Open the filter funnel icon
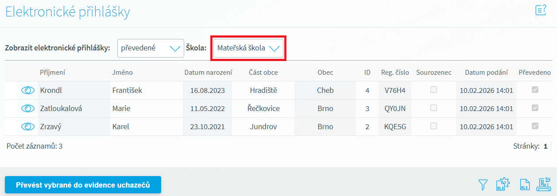Screen dimensions: 557x196 pos(483,185)
